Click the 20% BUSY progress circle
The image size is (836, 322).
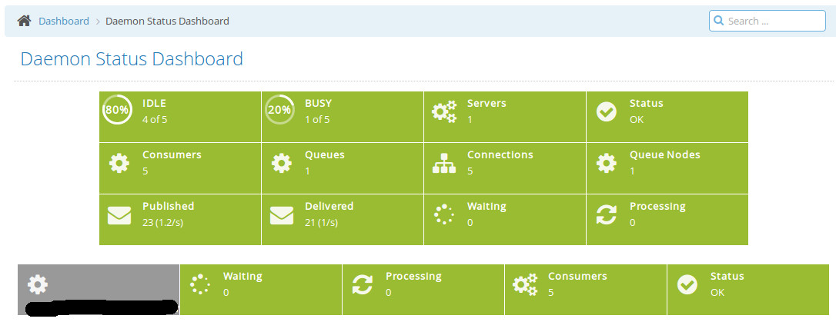[279, 110]
